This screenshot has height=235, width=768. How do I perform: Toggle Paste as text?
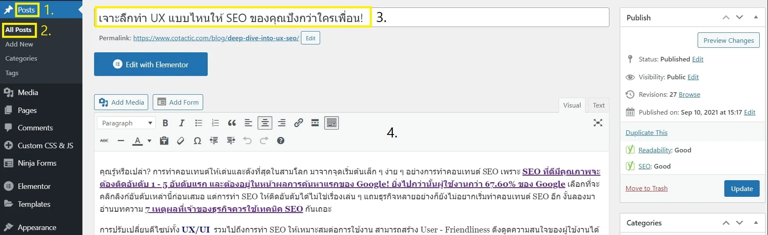(164, 141)
